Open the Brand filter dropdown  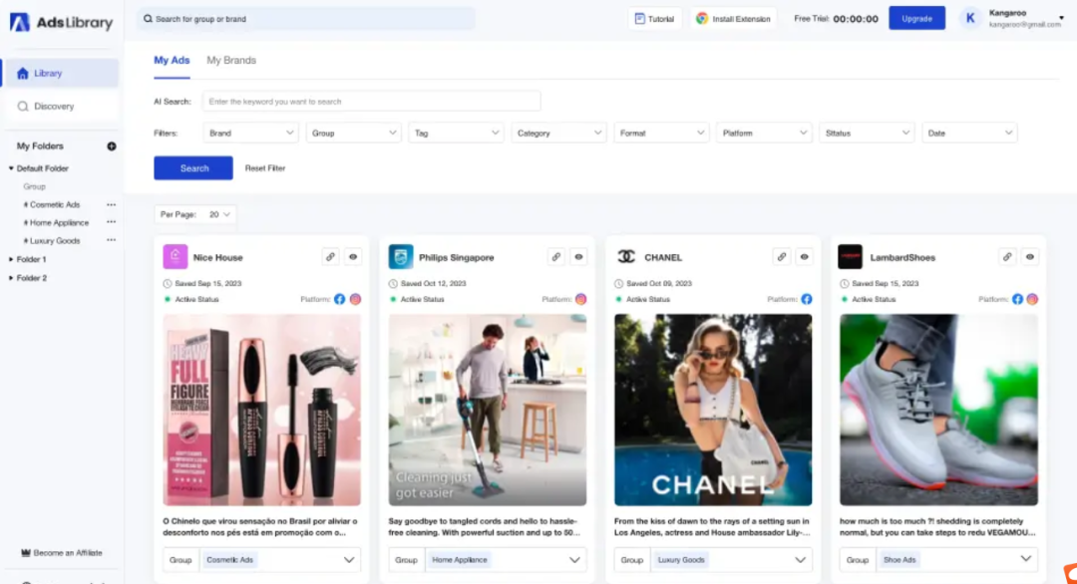[x=250, y=134]
